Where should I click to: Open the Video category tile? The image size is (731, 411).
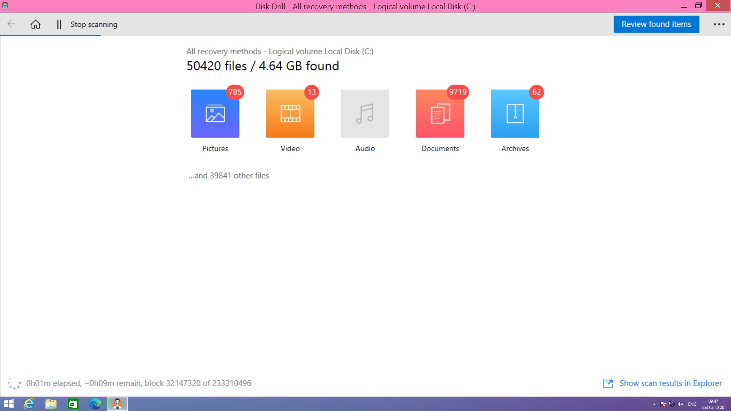290,113
